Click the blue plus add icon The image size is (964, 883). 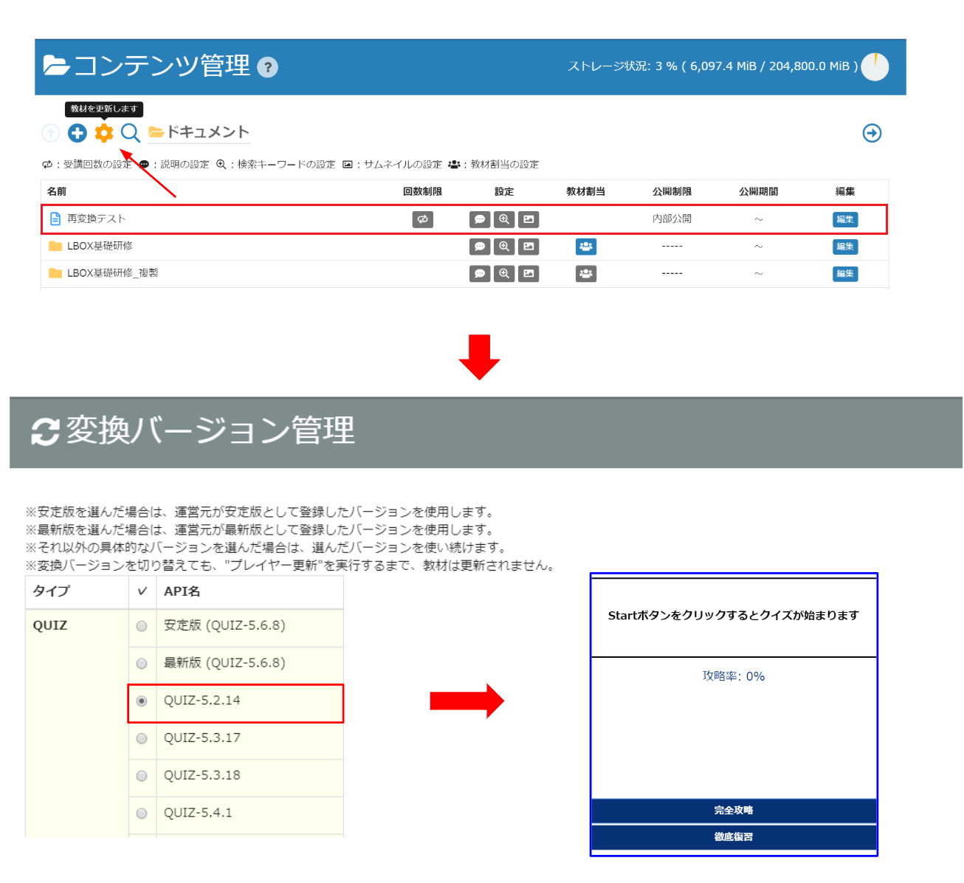tap(78, 133)
